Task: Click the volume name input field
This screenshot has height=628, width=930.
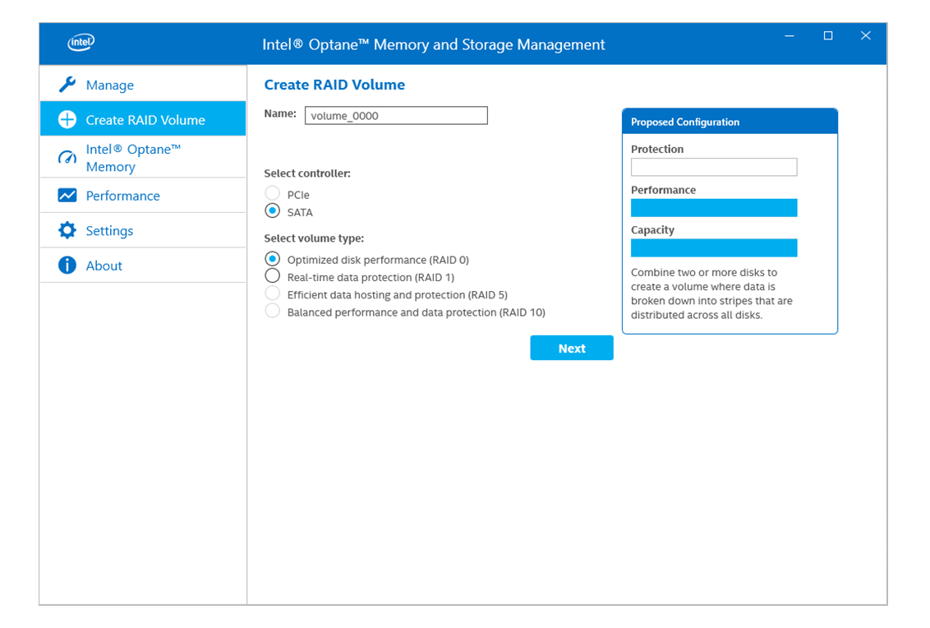Action: click(x=396, y=116)
